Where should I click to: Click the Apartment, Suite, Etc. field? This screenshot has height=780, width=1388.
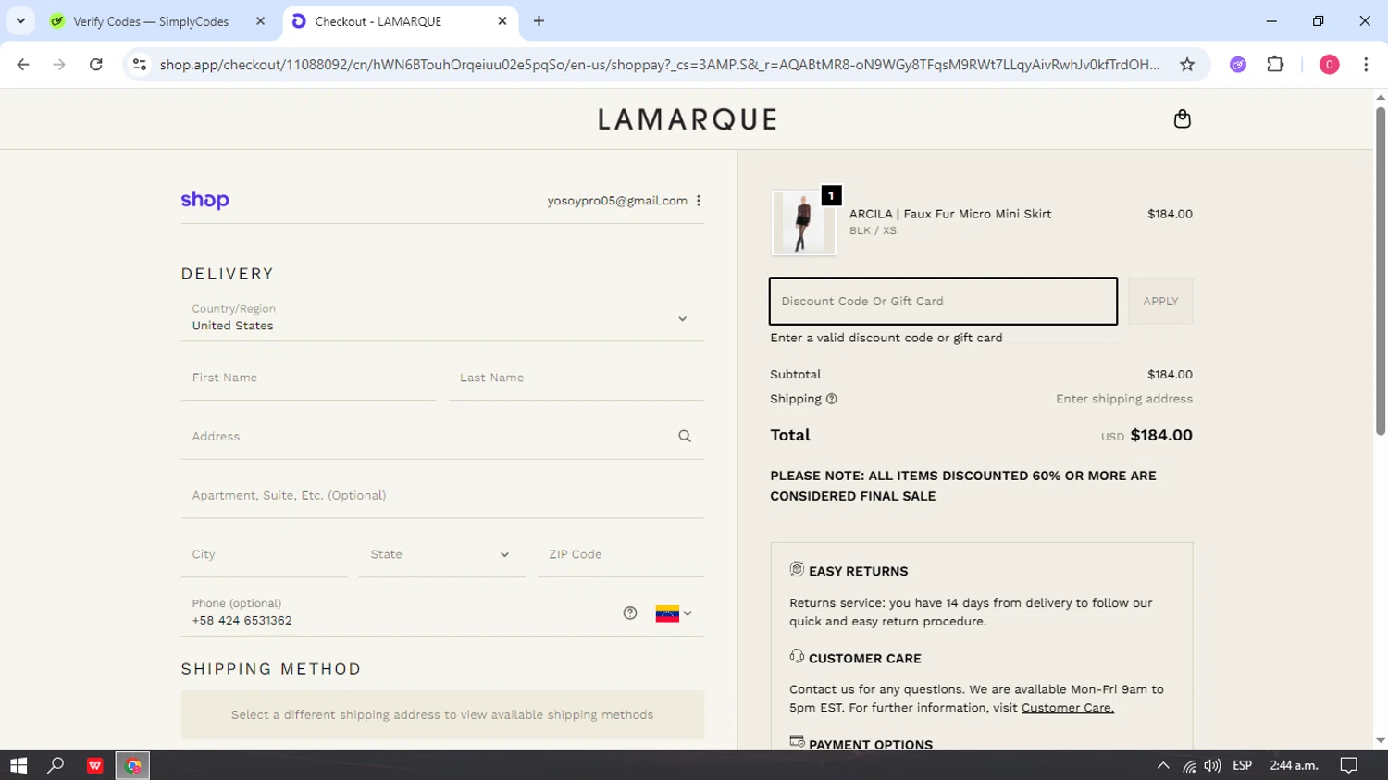[442, 496]
